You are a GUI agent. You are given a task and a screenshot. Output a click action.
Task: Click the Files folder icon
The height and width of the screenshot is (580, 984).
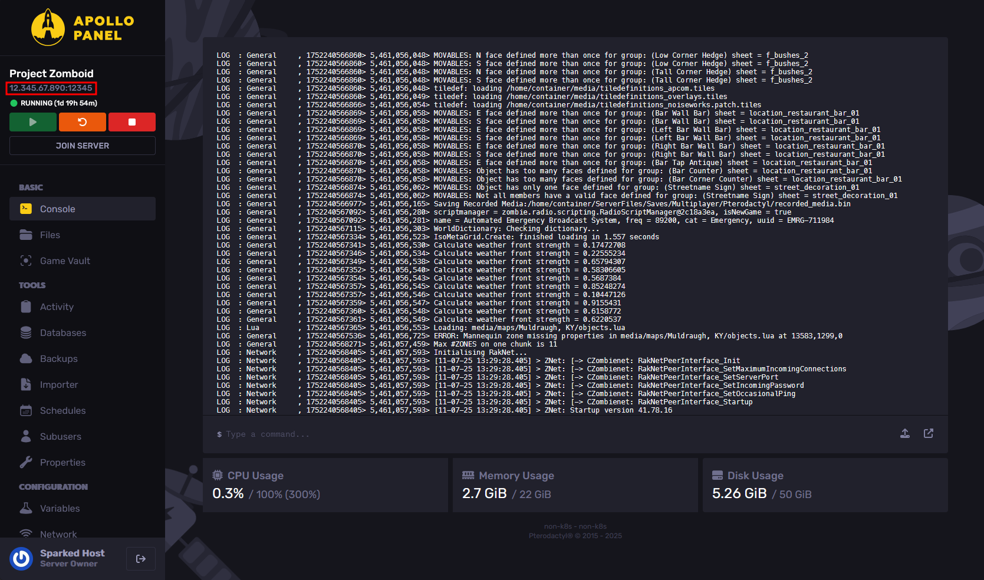pyautogui.click(x=26, y=235)
